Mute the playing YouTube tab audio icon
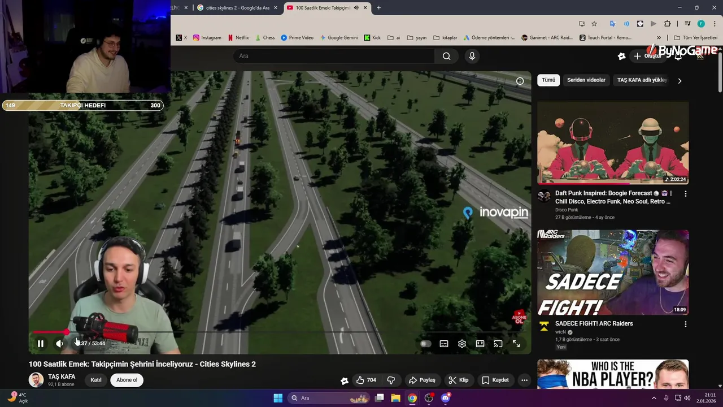Viewport: 723px width, 407px height. point(356,8)
